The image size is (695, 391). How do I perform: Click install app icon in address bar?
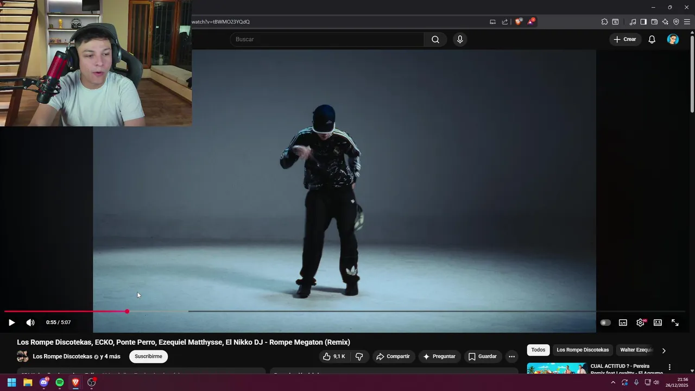pyautogui.click(x=492, y=22)
